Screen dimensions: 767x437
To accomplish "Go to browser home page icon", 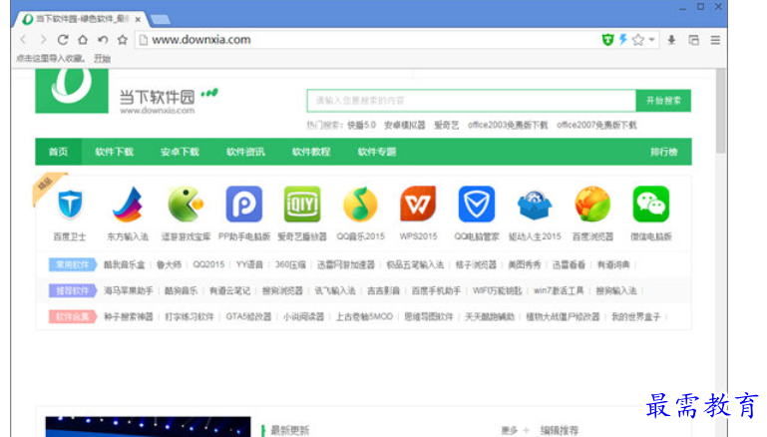I will coord(83,40).
